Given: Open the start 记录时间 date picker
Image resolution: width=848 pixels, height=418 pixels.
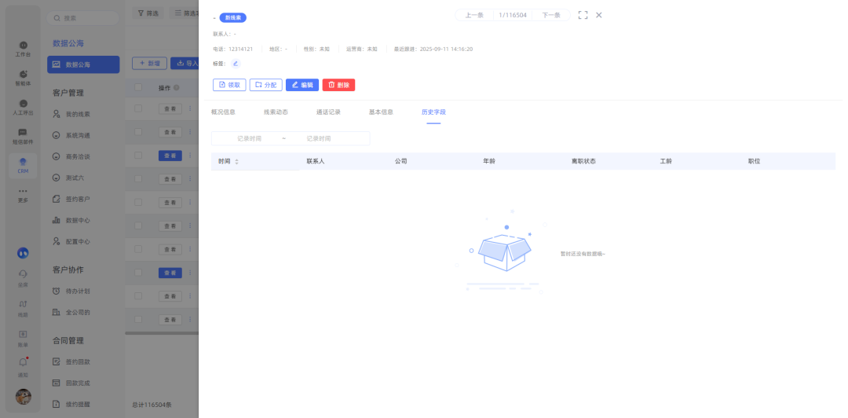Looking at the screenshot, I should (x=249, y=138).
